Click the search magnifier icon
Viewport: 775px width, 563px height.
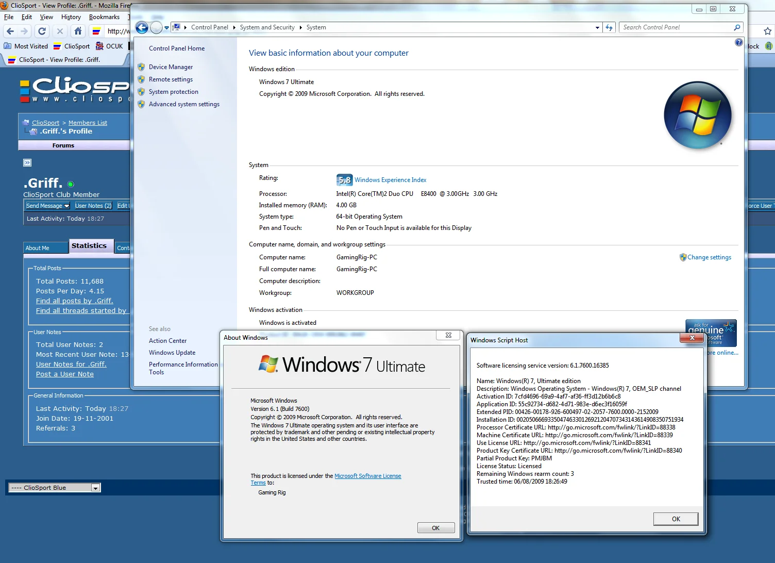(x=737, y=27)
